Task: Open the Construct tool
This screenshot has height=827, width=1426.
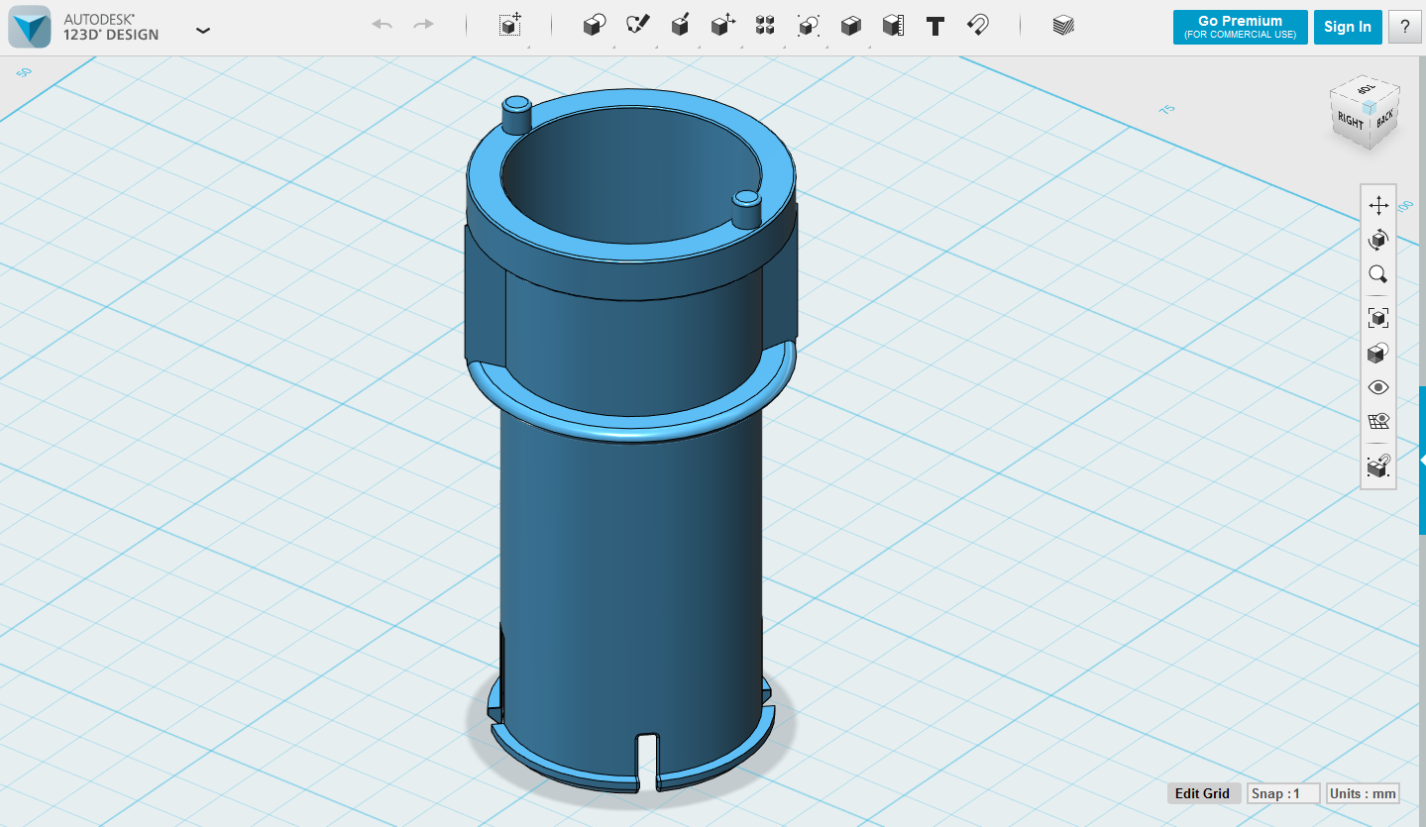Action: coord(680,27)
